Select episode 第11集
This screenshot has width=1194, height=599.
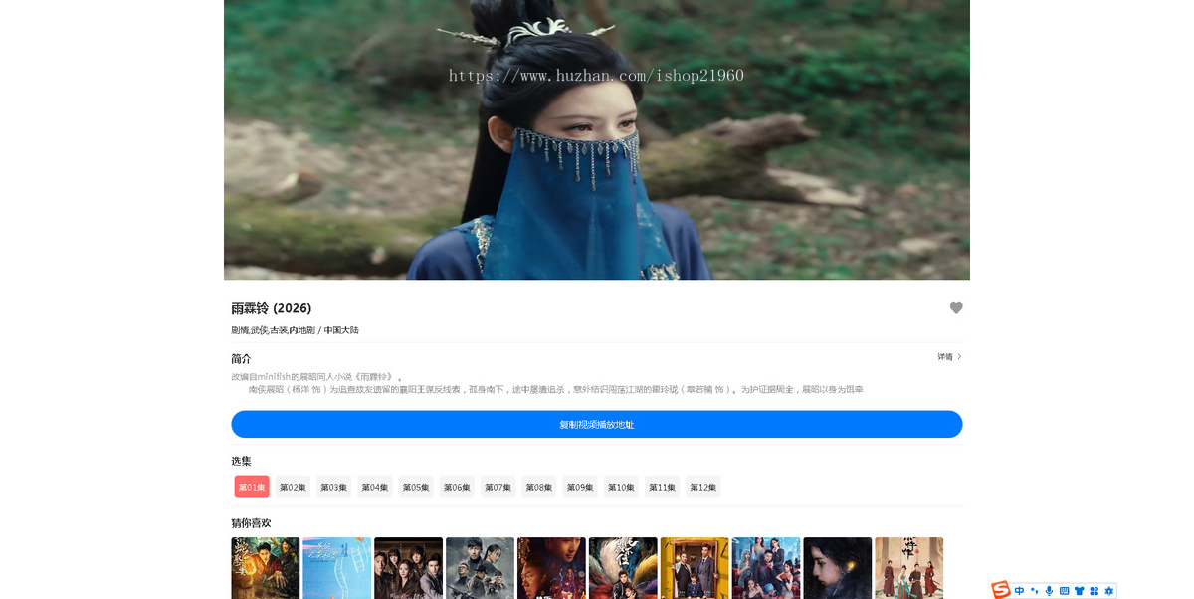click(x=663, y=487)
